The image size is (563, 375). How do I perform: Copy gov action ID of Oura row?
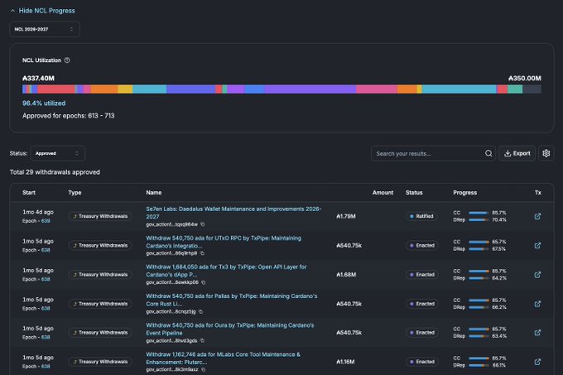pos(202,340)
